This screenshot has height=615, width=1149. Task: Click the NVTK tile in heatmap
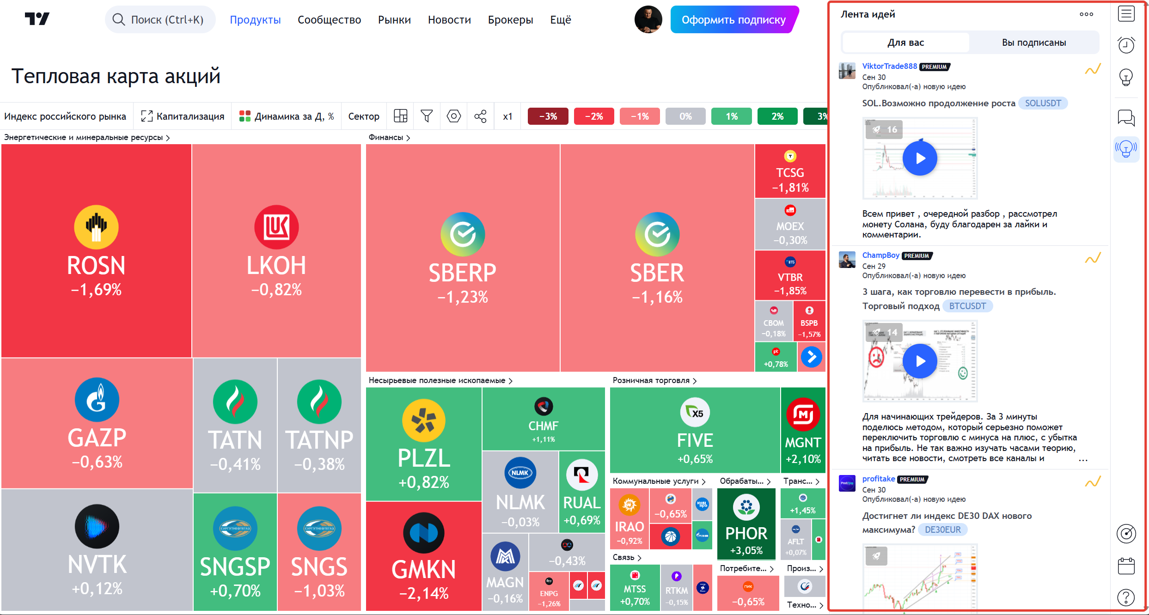click(97, 550)
